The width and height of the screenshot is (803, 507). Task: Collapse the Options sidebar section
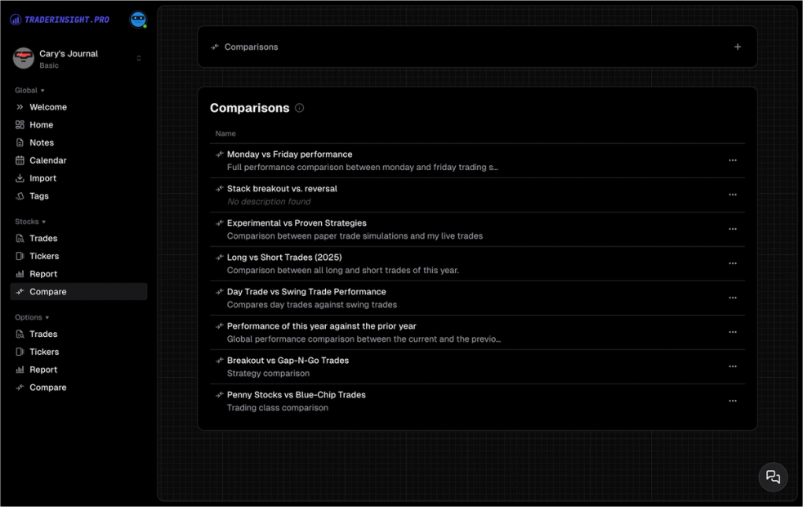(32, 317)
